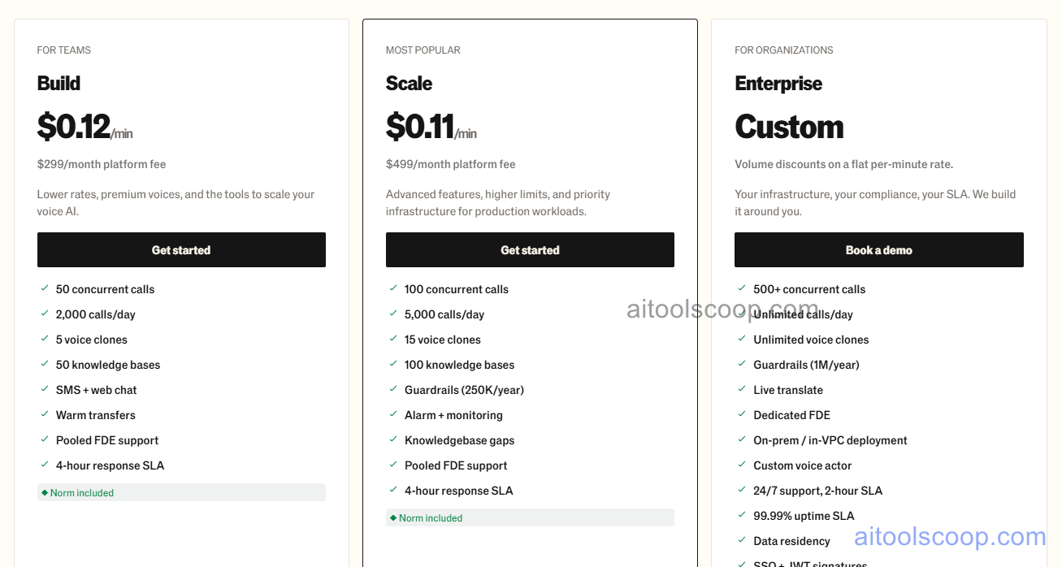Click the checkmark next to "Unlimited voice clones"

coord(742,340)
